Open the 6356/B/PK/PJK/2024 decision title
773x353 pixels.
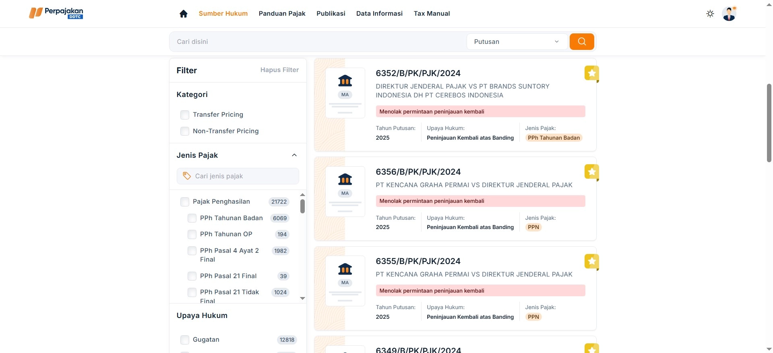(x=418, y=172)
